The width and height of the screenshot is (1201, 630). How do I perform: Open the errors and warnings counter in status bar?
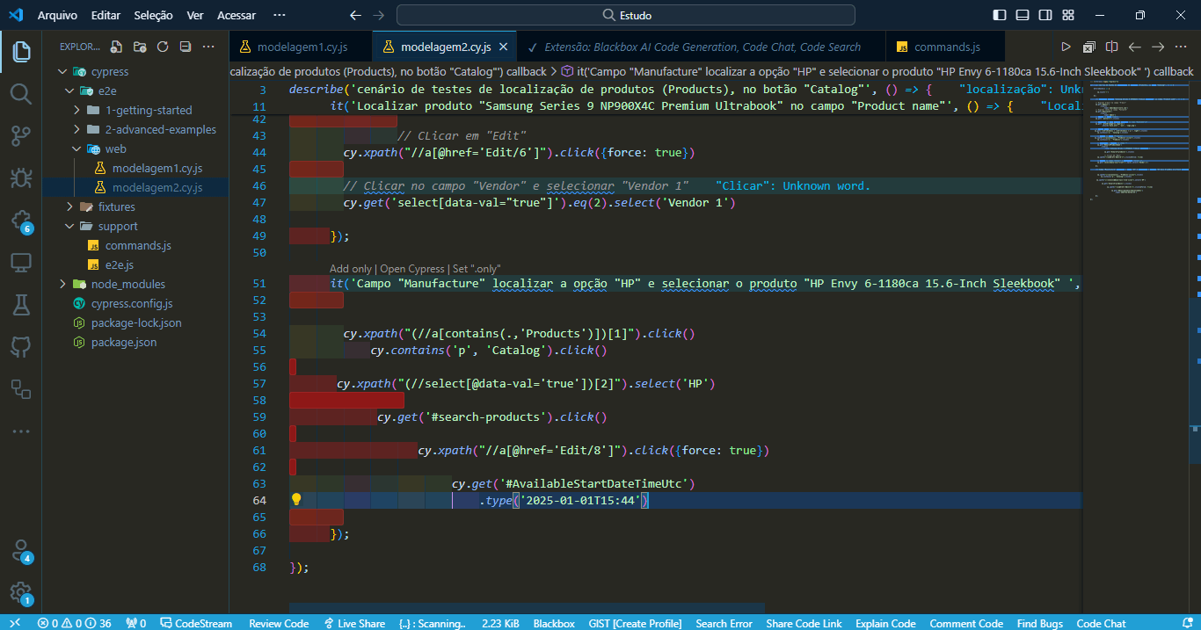click(x=75, y=623)
